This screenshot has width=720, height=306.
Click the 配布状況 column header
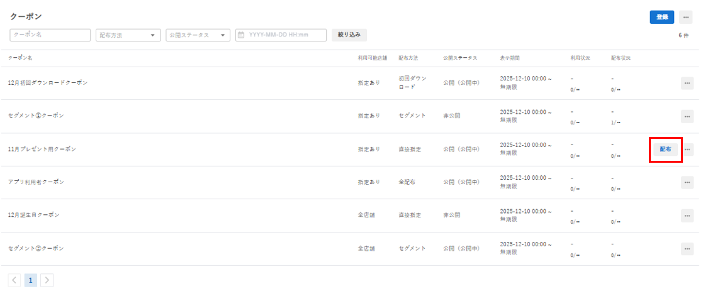click(x=621, y=58)
